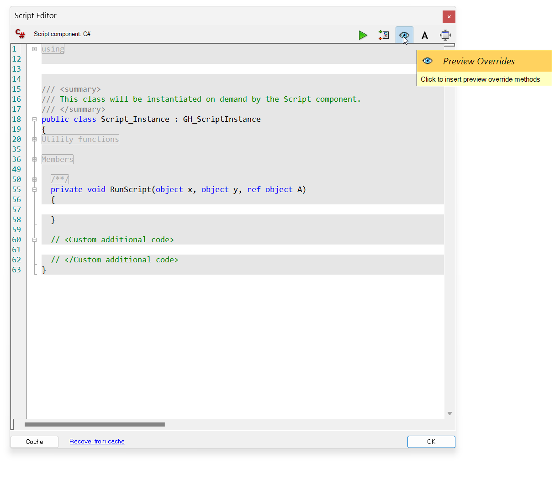The height and width of the screenshot is (500, 555).
Task: Expand the collapsed 'using' region
Action: pos(34,49)
